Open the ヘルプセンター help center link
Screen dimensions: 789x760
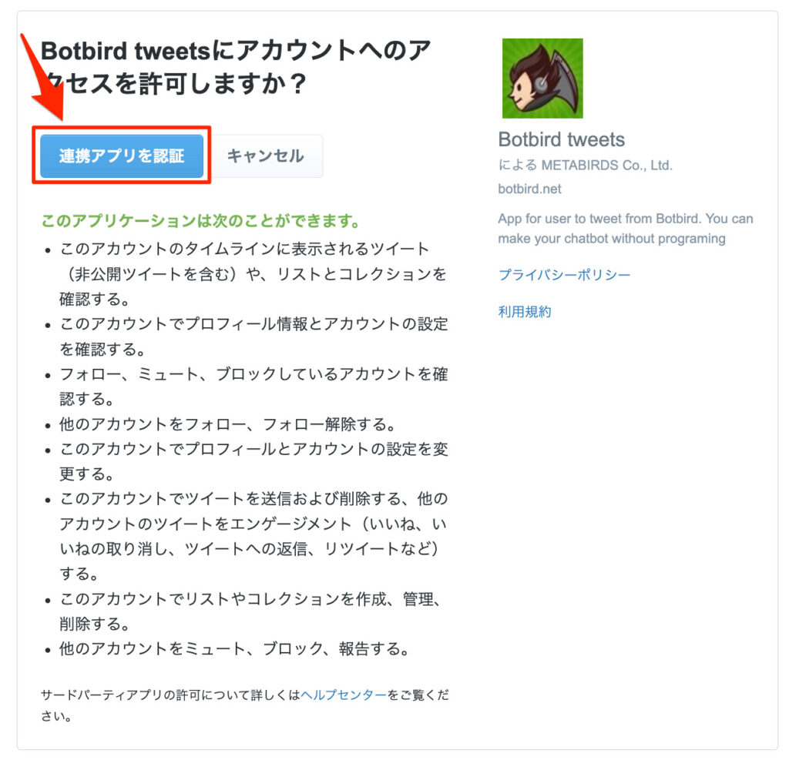point(344,695)
